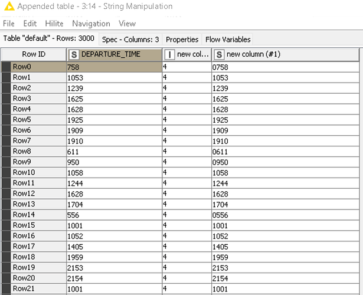Click DEPARTURE_TIME cell 1239 in Row2
The width and height of the screenshot is (363, 295).
coord(114,88)
